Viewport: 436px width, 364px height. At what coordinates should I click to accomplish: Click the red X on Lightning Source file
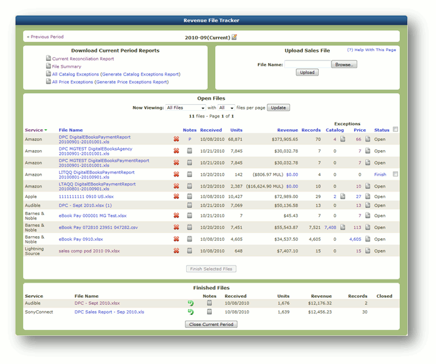[176, 251]
